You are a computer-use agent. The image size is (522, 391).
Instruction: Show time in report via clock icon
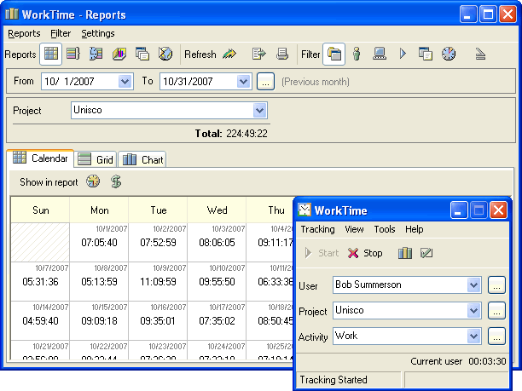point(93,181)
